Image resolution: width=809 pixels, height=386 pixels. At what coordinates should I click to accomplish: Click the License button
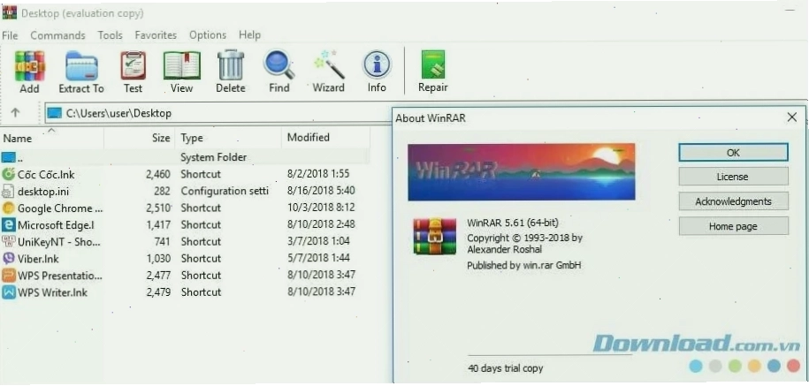(733, 177)
